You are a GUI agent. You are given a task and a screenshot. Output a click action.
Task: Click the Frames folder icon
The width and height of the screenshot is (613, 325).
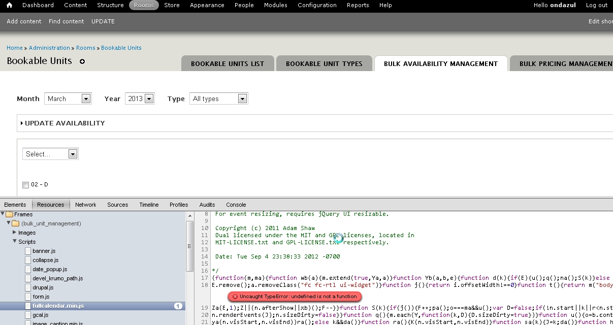tap(9, 214)
